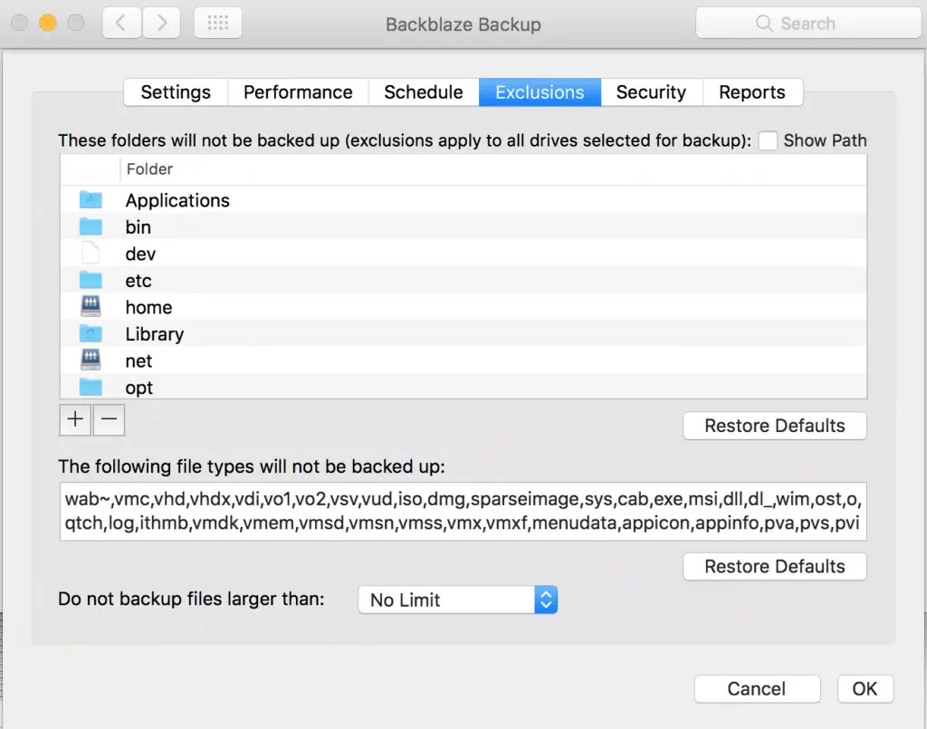This screenshot has width=927, height=729.
Task: Select the etc folder name
Action: point(139,281)
